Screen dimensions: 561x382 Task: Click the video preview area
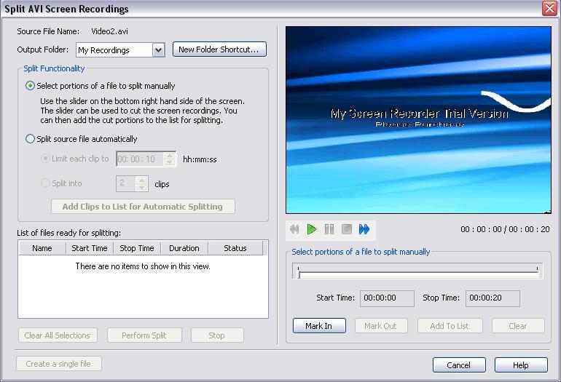point(418,120)
